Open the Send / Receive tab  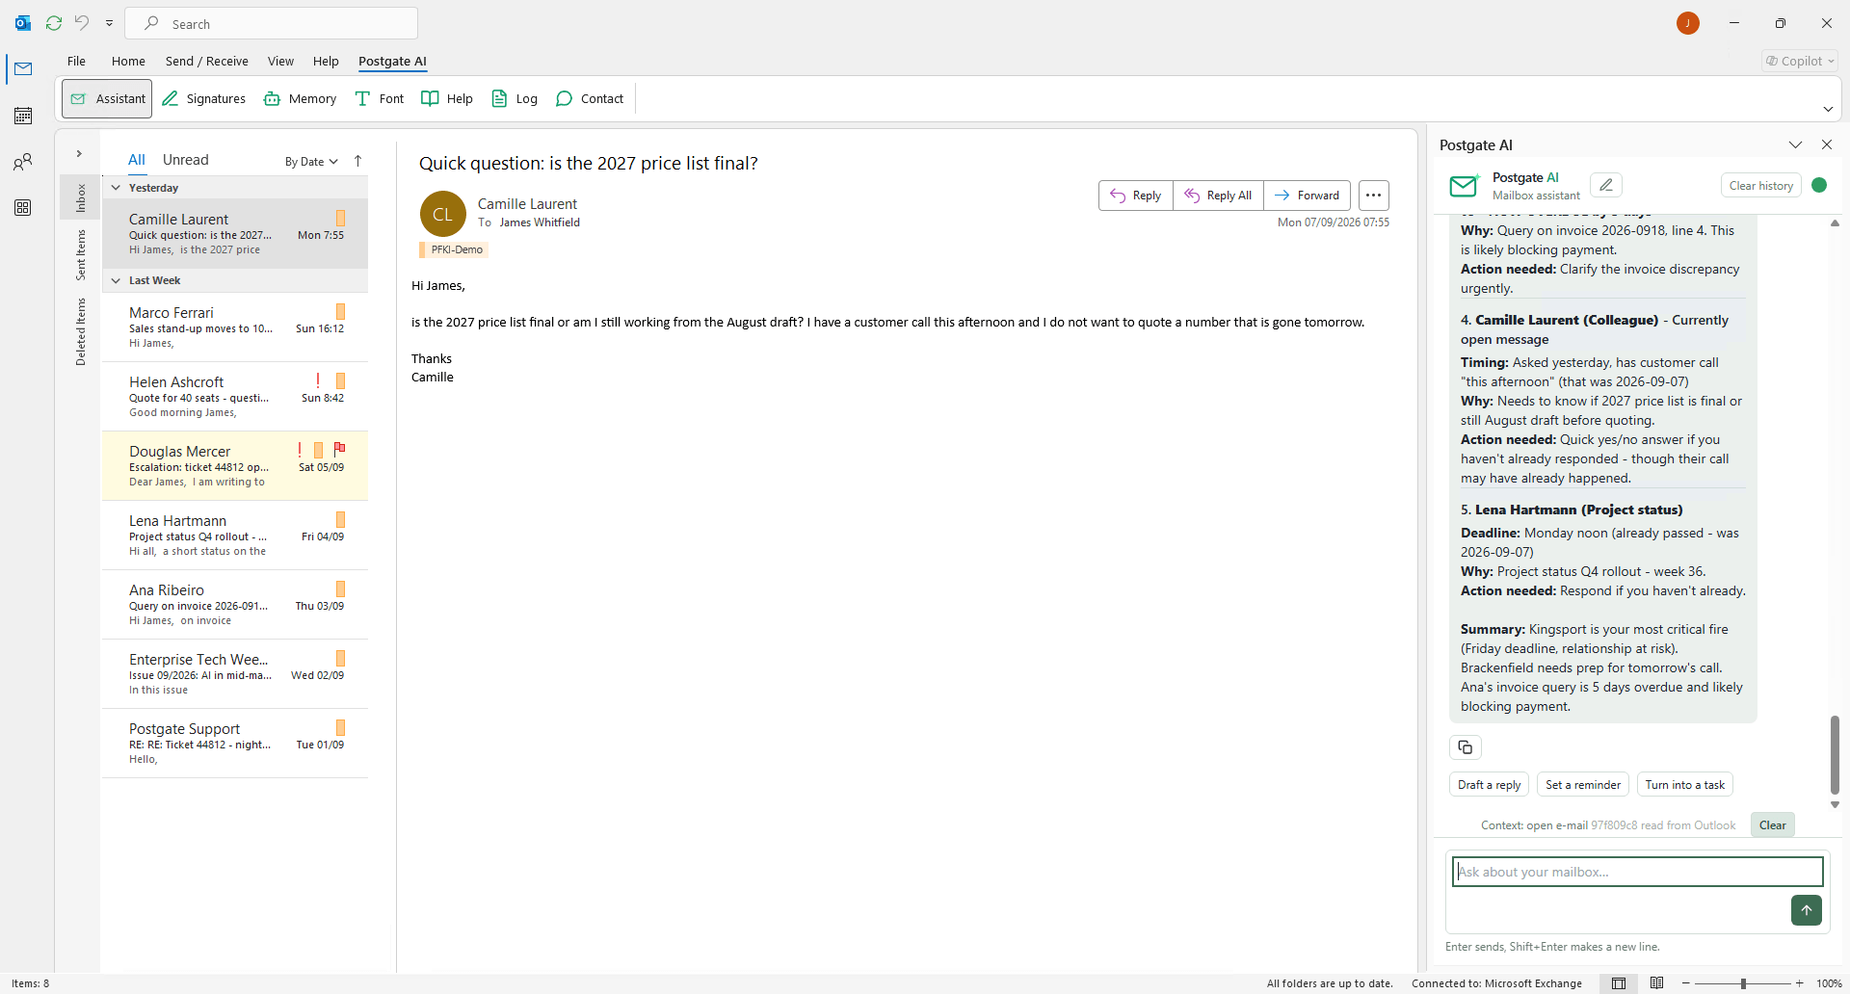(207, 61)
